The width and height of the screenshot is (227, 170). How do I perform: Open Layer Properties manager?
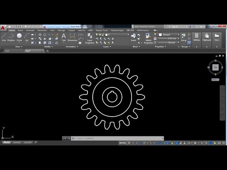tap(90, 38)
